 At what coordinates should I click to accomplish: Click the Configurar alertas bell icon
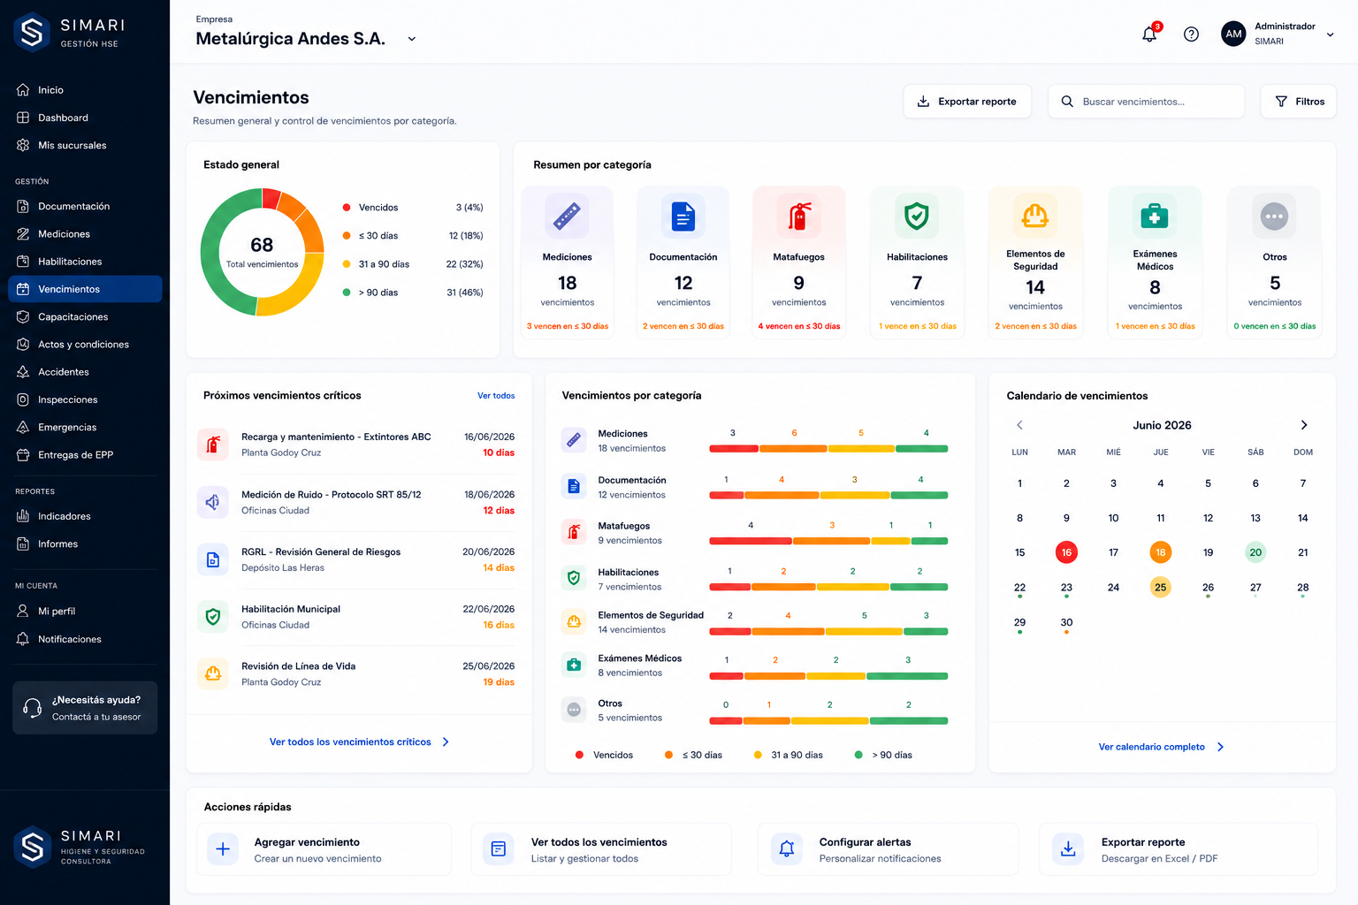[x=787, y=849]
